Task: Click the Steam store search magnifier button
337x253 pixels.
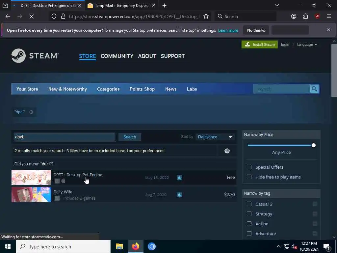Action: 314,89
